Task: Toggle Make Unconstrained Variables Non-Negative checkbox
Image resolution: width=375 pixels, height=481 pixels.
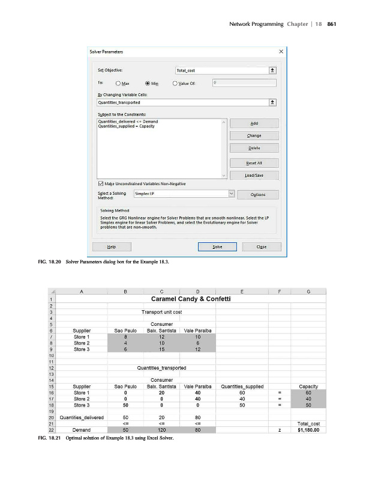Action: tap(100, 183)
